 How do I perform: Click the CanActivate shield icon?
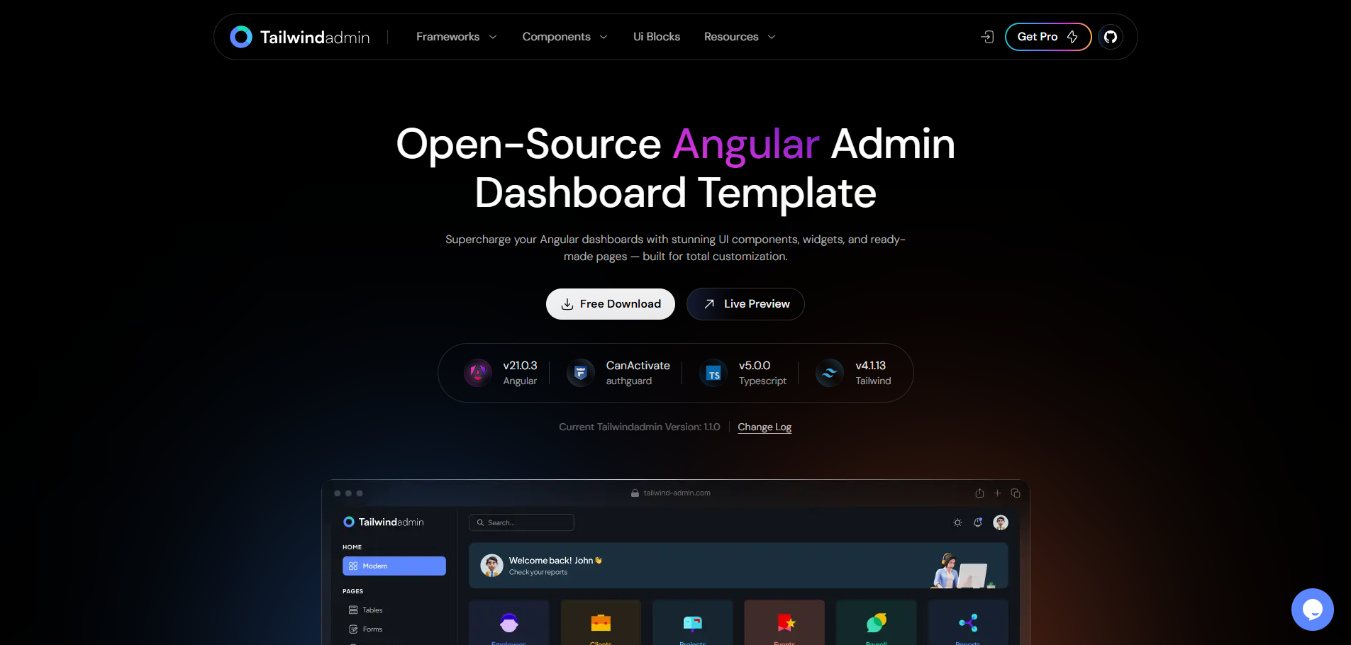(x=581, y=373)
